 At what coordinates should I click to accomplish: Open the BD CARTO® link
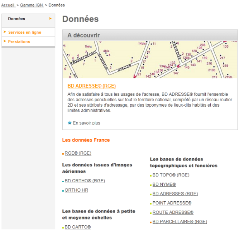(77, 227)
